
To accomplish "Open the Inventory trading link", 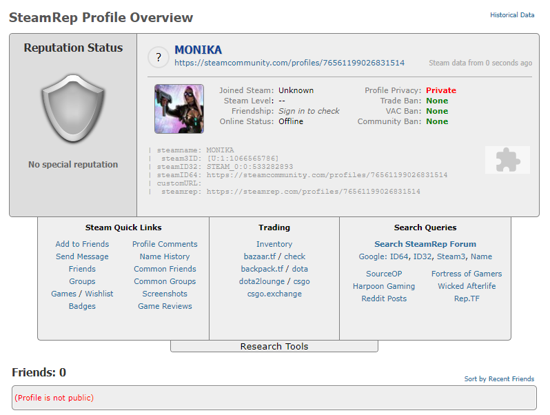I will click(x=274, y=244).
